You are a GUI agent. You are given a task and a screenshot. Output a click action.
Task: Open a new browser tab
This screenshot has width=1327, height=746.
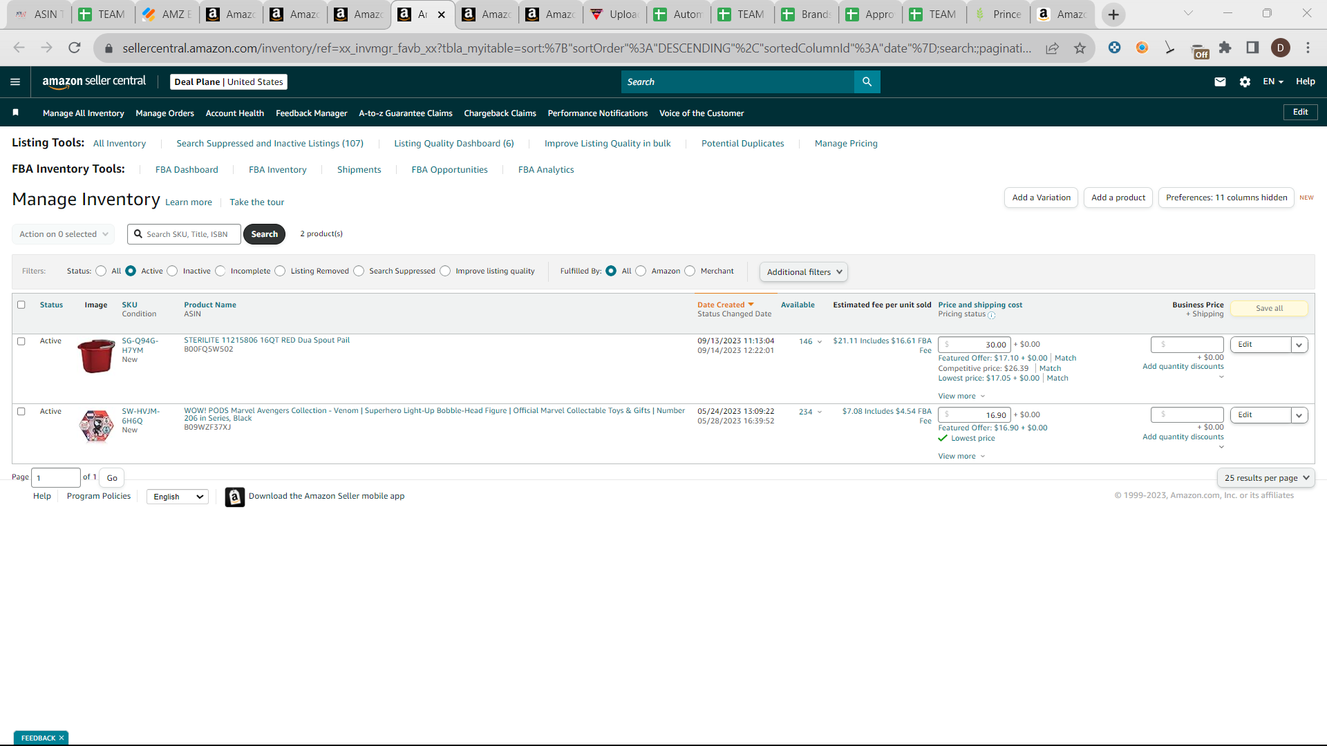pos(1113,15)
